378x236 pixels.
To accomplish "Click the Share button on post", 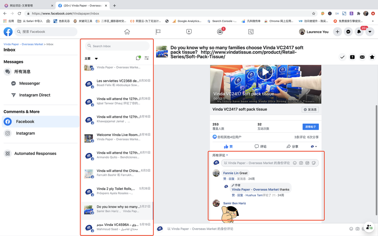I will 292,146.
